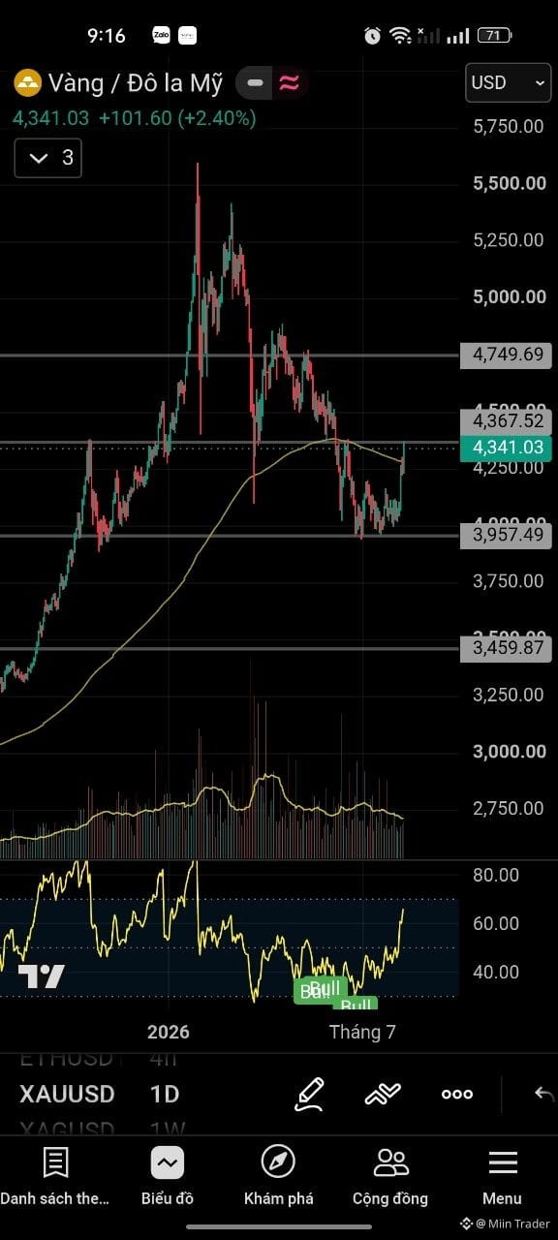Tap the 5,500.00 price axis value
558x1240 pixels.
pyautogui.click(x=509, y=183)
